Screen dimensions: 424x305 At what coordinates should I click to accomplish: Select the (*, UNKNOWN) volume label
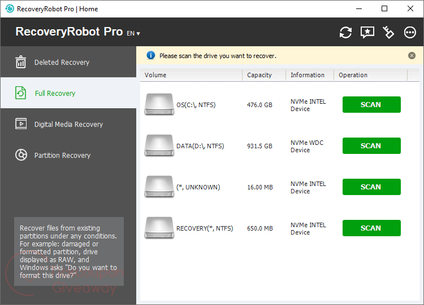pyautogui.click(x=198, y=187)
